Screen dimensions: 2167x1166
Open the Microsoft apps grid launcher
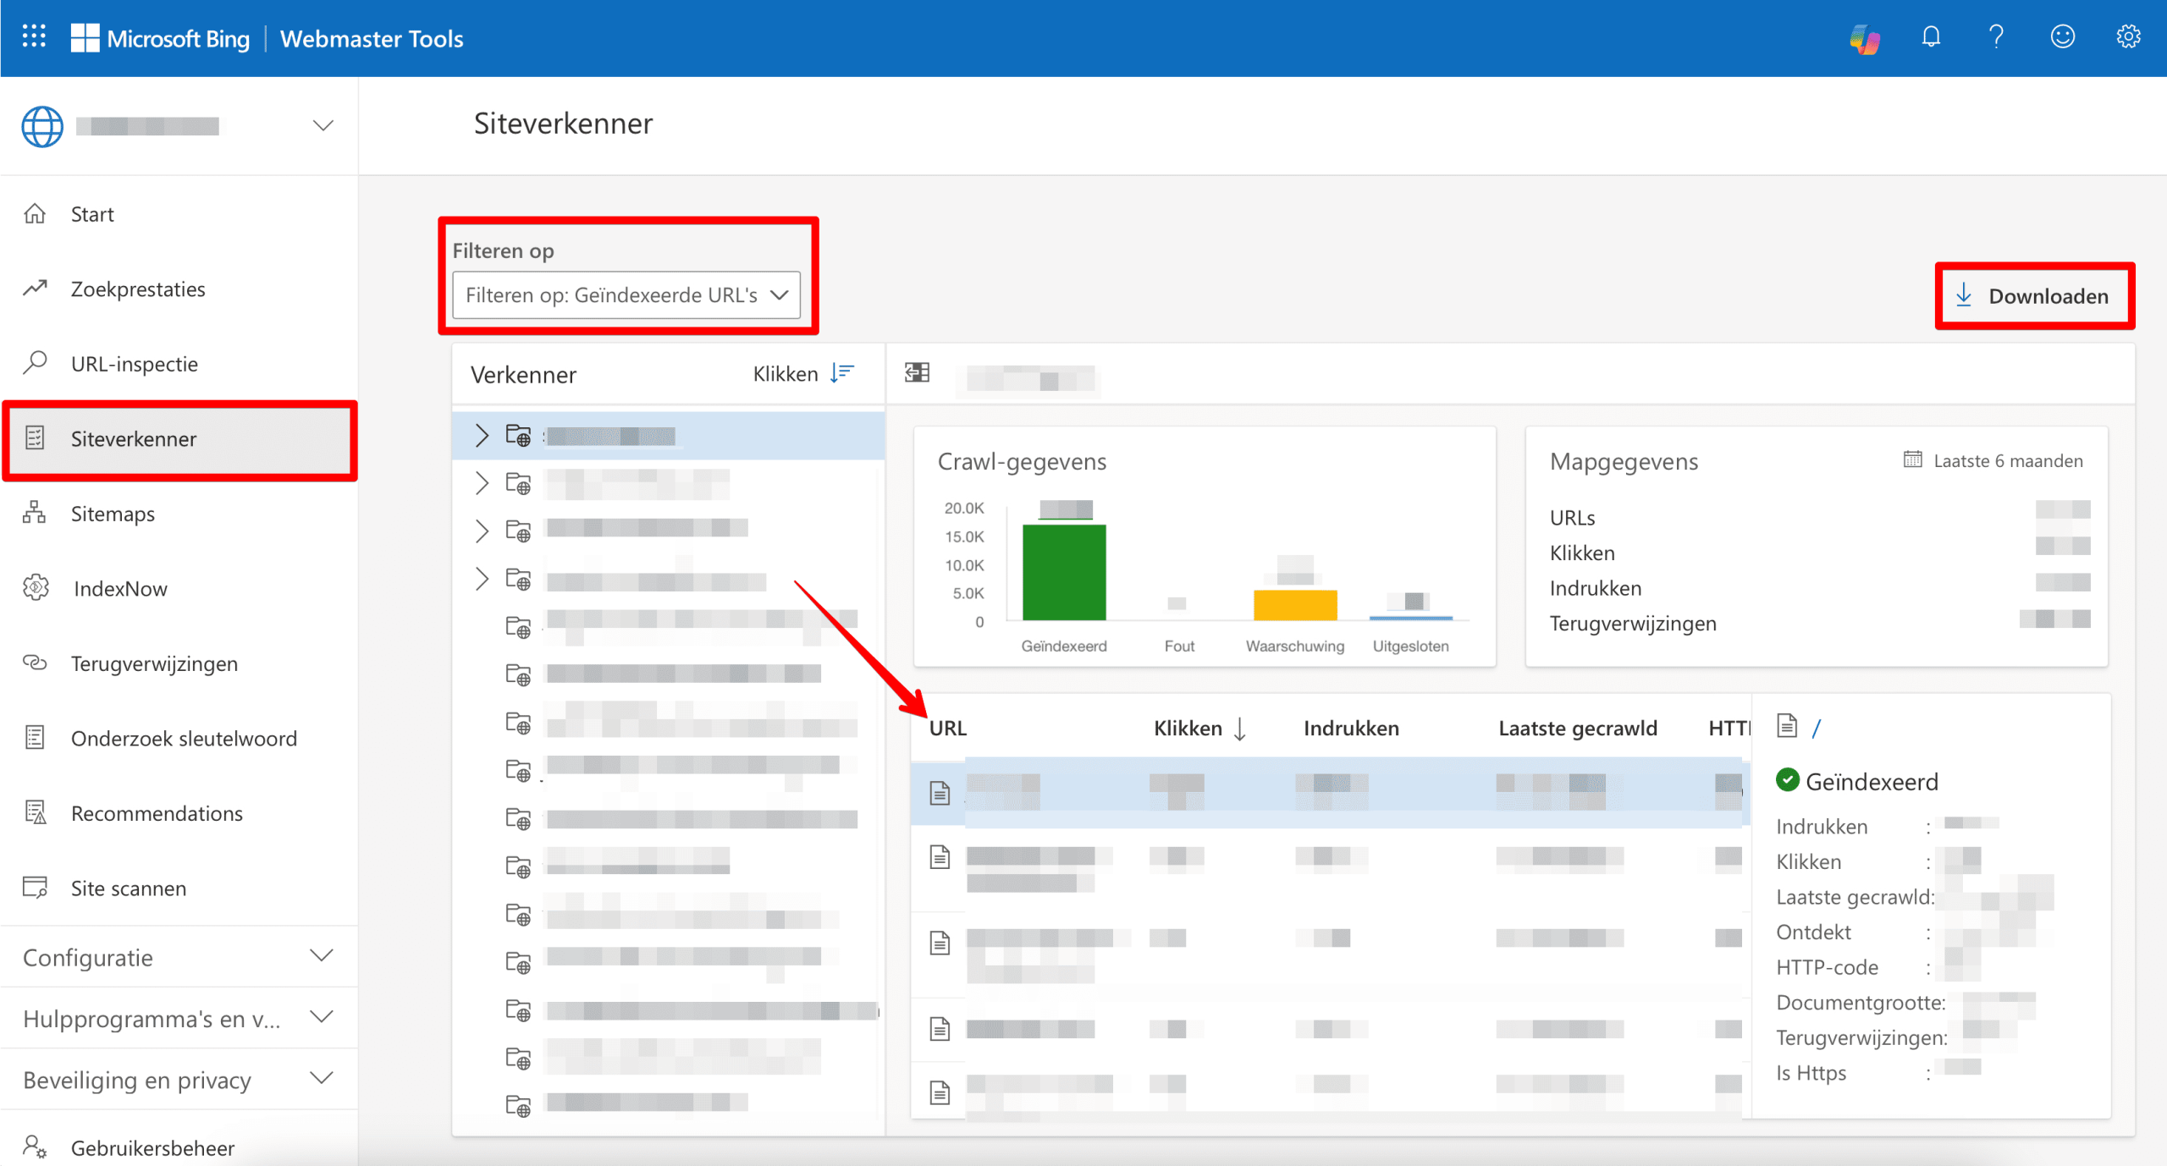pyautogui.click(x=34, y=36)
